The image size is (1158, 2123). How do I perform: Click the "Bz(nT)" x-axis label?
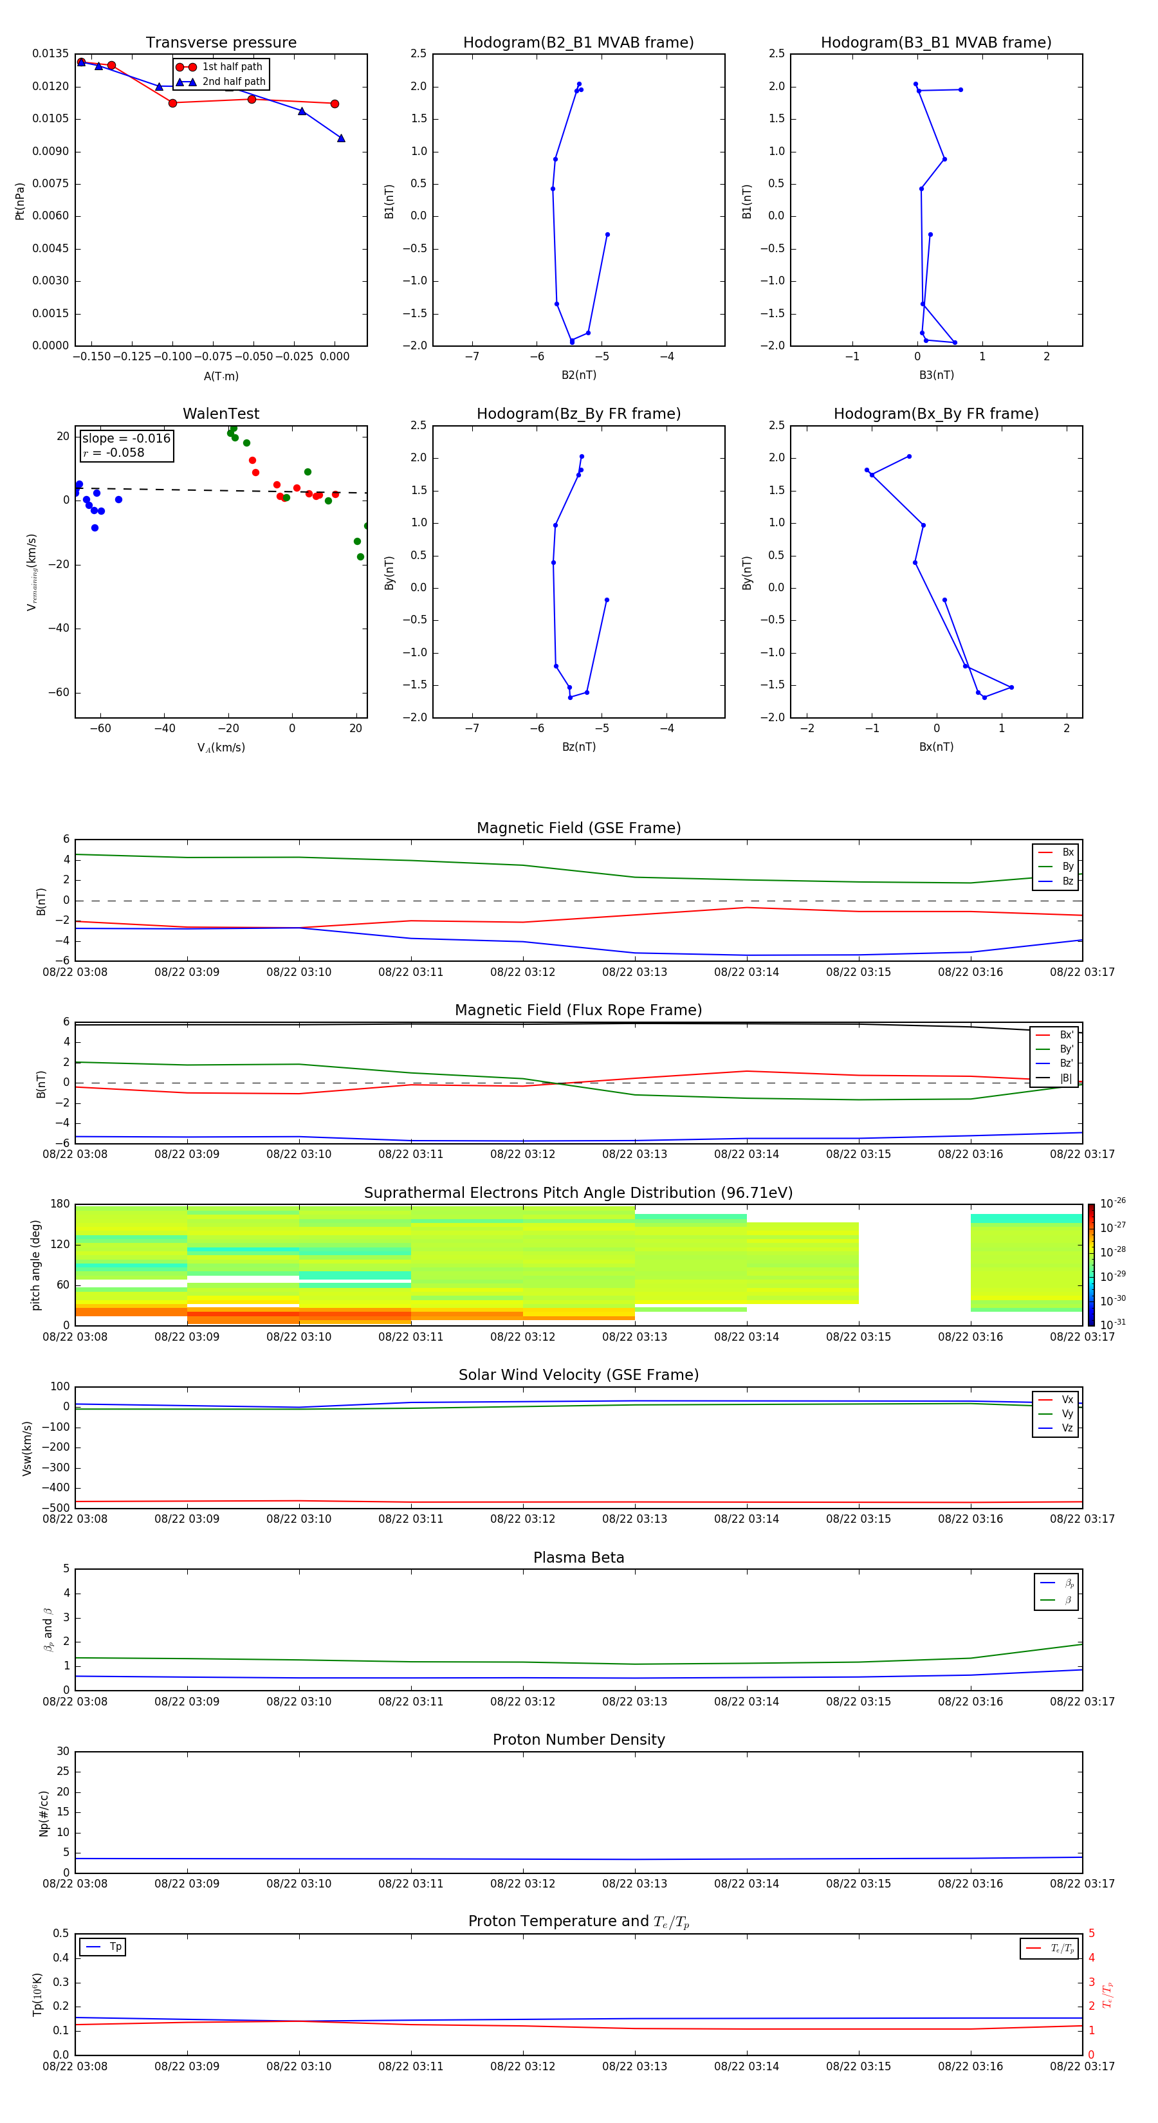point(578,747)
